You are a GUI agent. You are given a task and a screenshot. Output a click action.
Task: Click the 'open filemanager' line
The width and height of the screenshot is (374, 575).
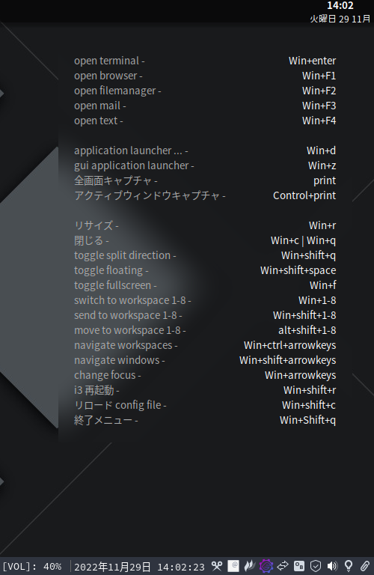point(117,91)
